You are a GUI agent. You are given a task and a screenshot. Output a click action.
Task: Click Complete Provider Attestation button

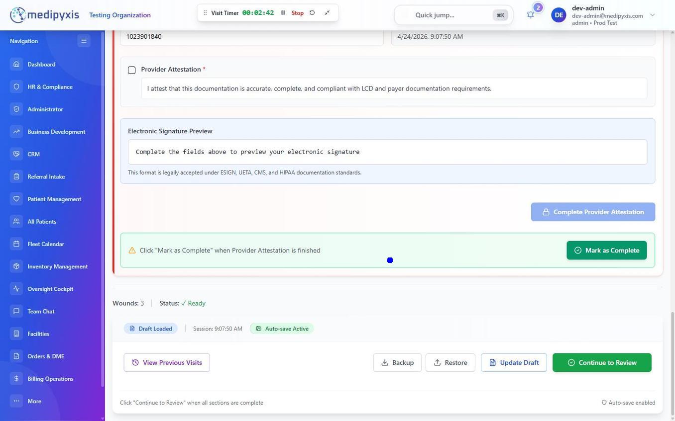593,212
